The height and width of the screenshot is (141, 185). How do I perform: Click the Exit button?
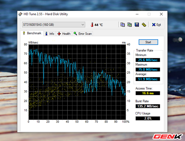pyautogui.click(x=156, y=25)
